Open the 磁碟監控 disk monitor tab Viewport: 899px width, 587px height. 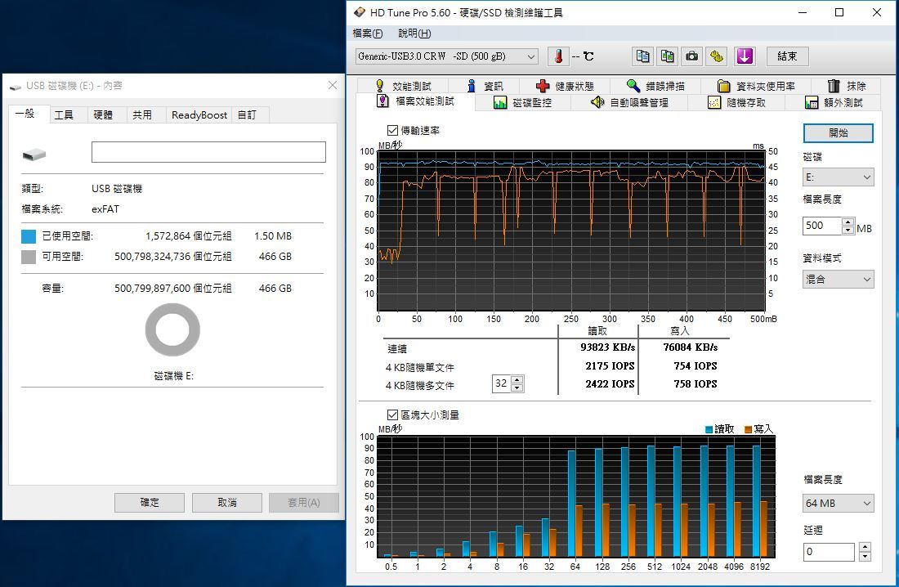click(522, 102)
